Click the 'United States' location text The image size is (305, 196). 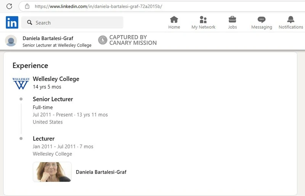pos(48,122)
